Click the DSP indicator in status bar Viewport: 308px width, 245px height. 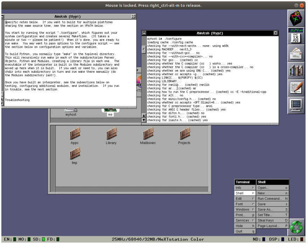point(283,239)
